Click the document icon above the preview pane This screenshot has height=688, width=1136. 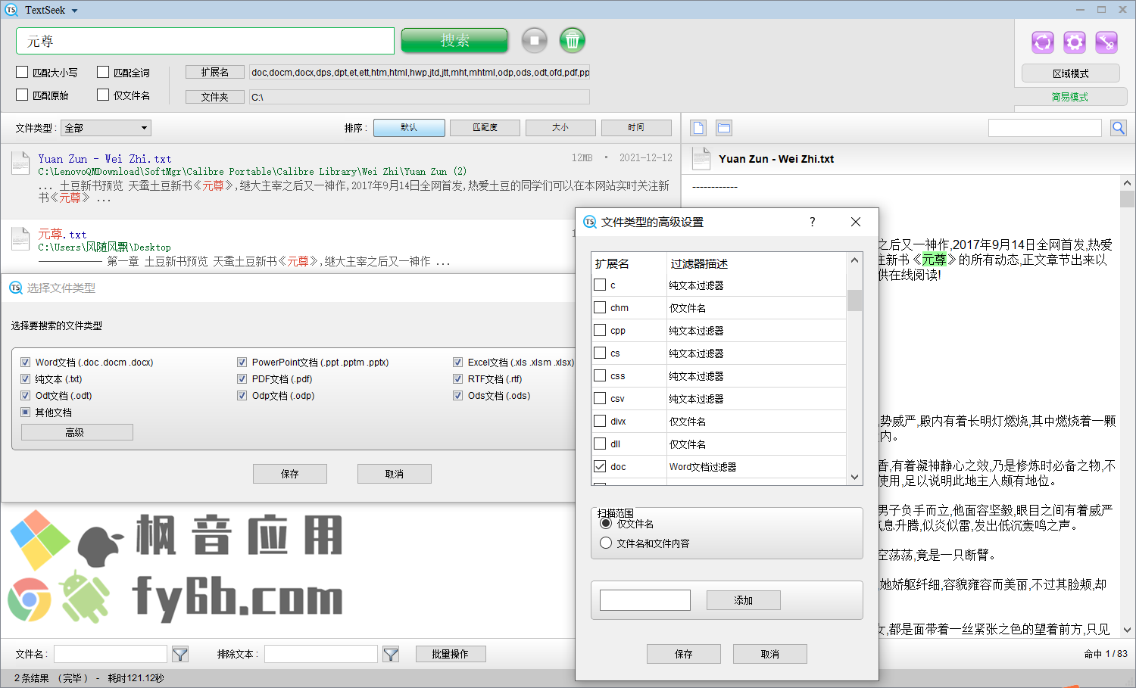click(x=698, y=128)
